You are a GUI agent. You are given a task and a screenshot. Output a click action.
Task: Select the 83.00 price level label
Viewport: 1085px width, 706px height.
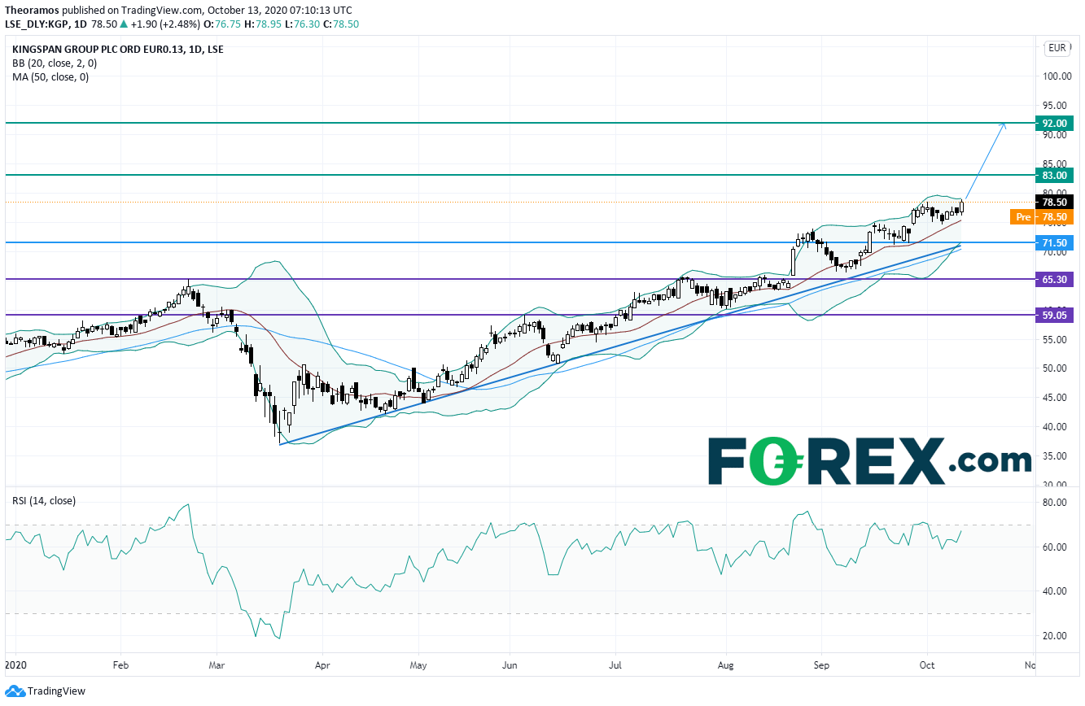coord(1054,176)
